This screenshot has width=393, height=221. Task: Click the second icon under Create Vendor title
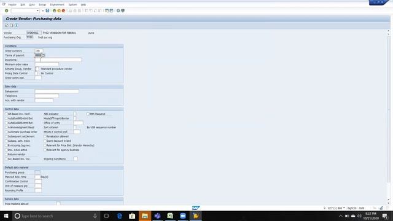tap(12, 25)
